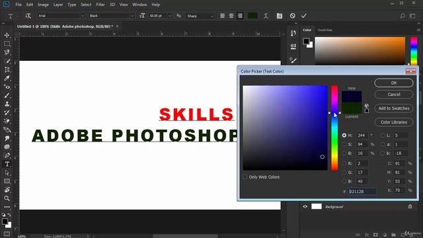Image resolution: width=423 pixels, height=238 pixels.
Task: Open the Create Warped Text option
Action: 266,16
